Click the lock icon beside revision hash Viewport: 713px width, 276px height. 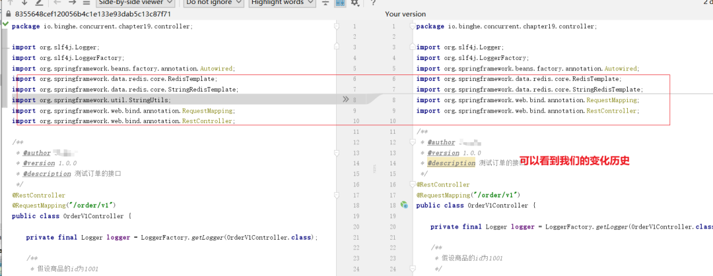point(7,14)
